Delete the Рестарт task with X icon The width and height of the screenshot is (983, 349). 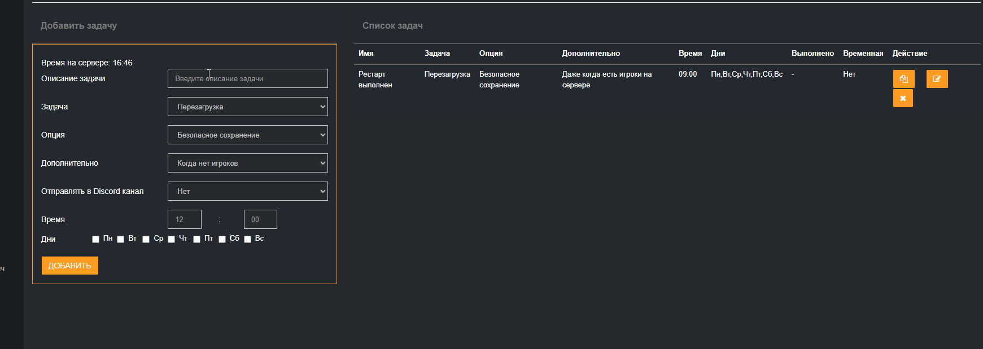903,98
